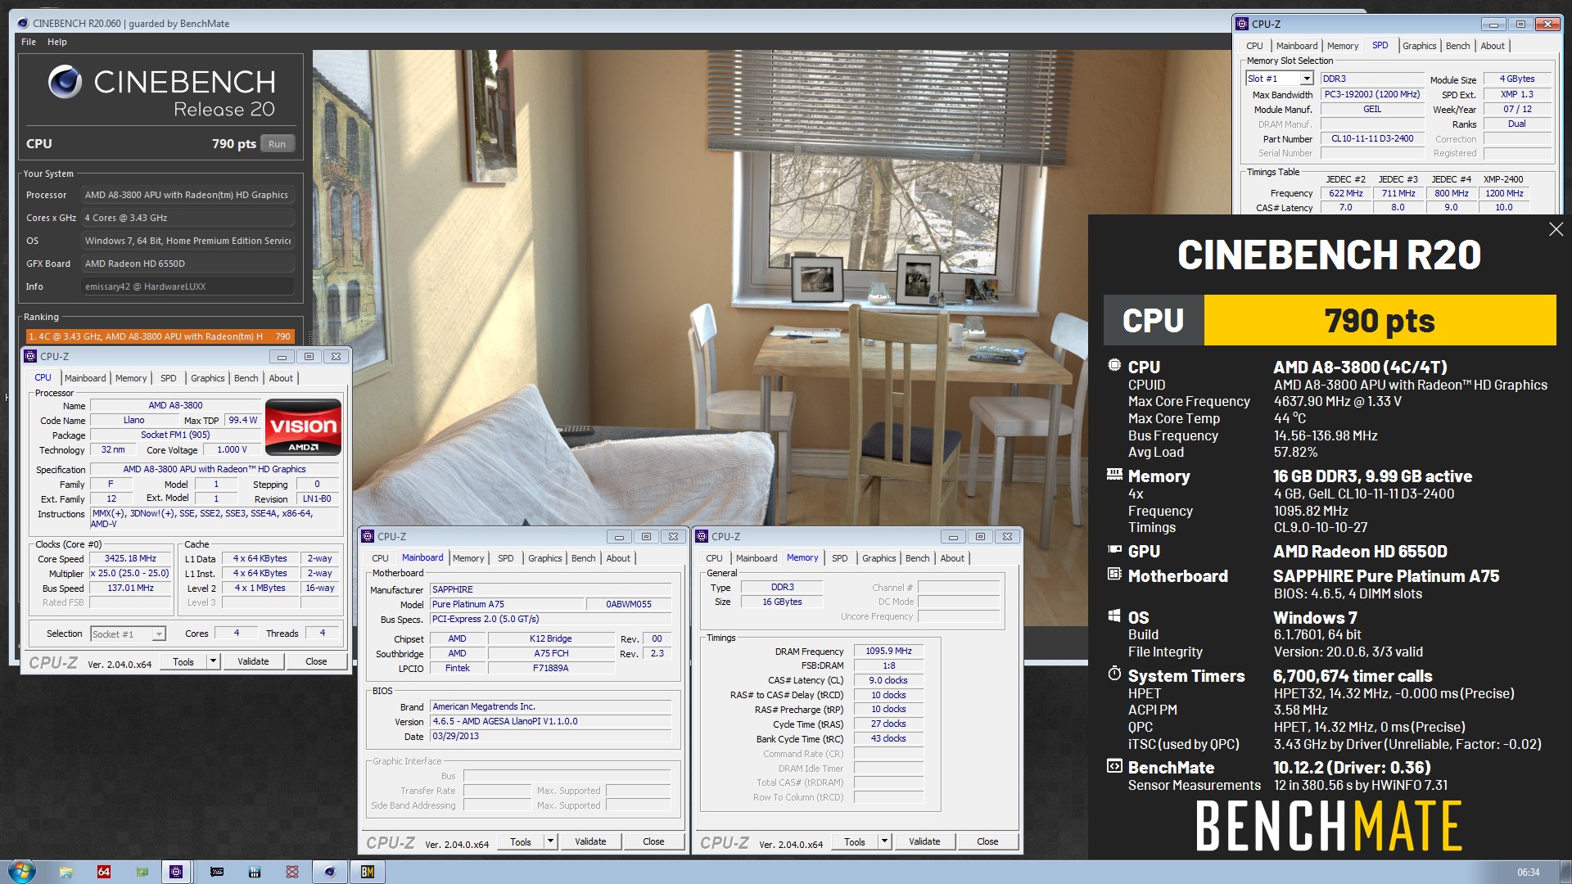1572x884 pixels.
Task: Close the BenchMate result overlay with X
Action: (1556, 230)
